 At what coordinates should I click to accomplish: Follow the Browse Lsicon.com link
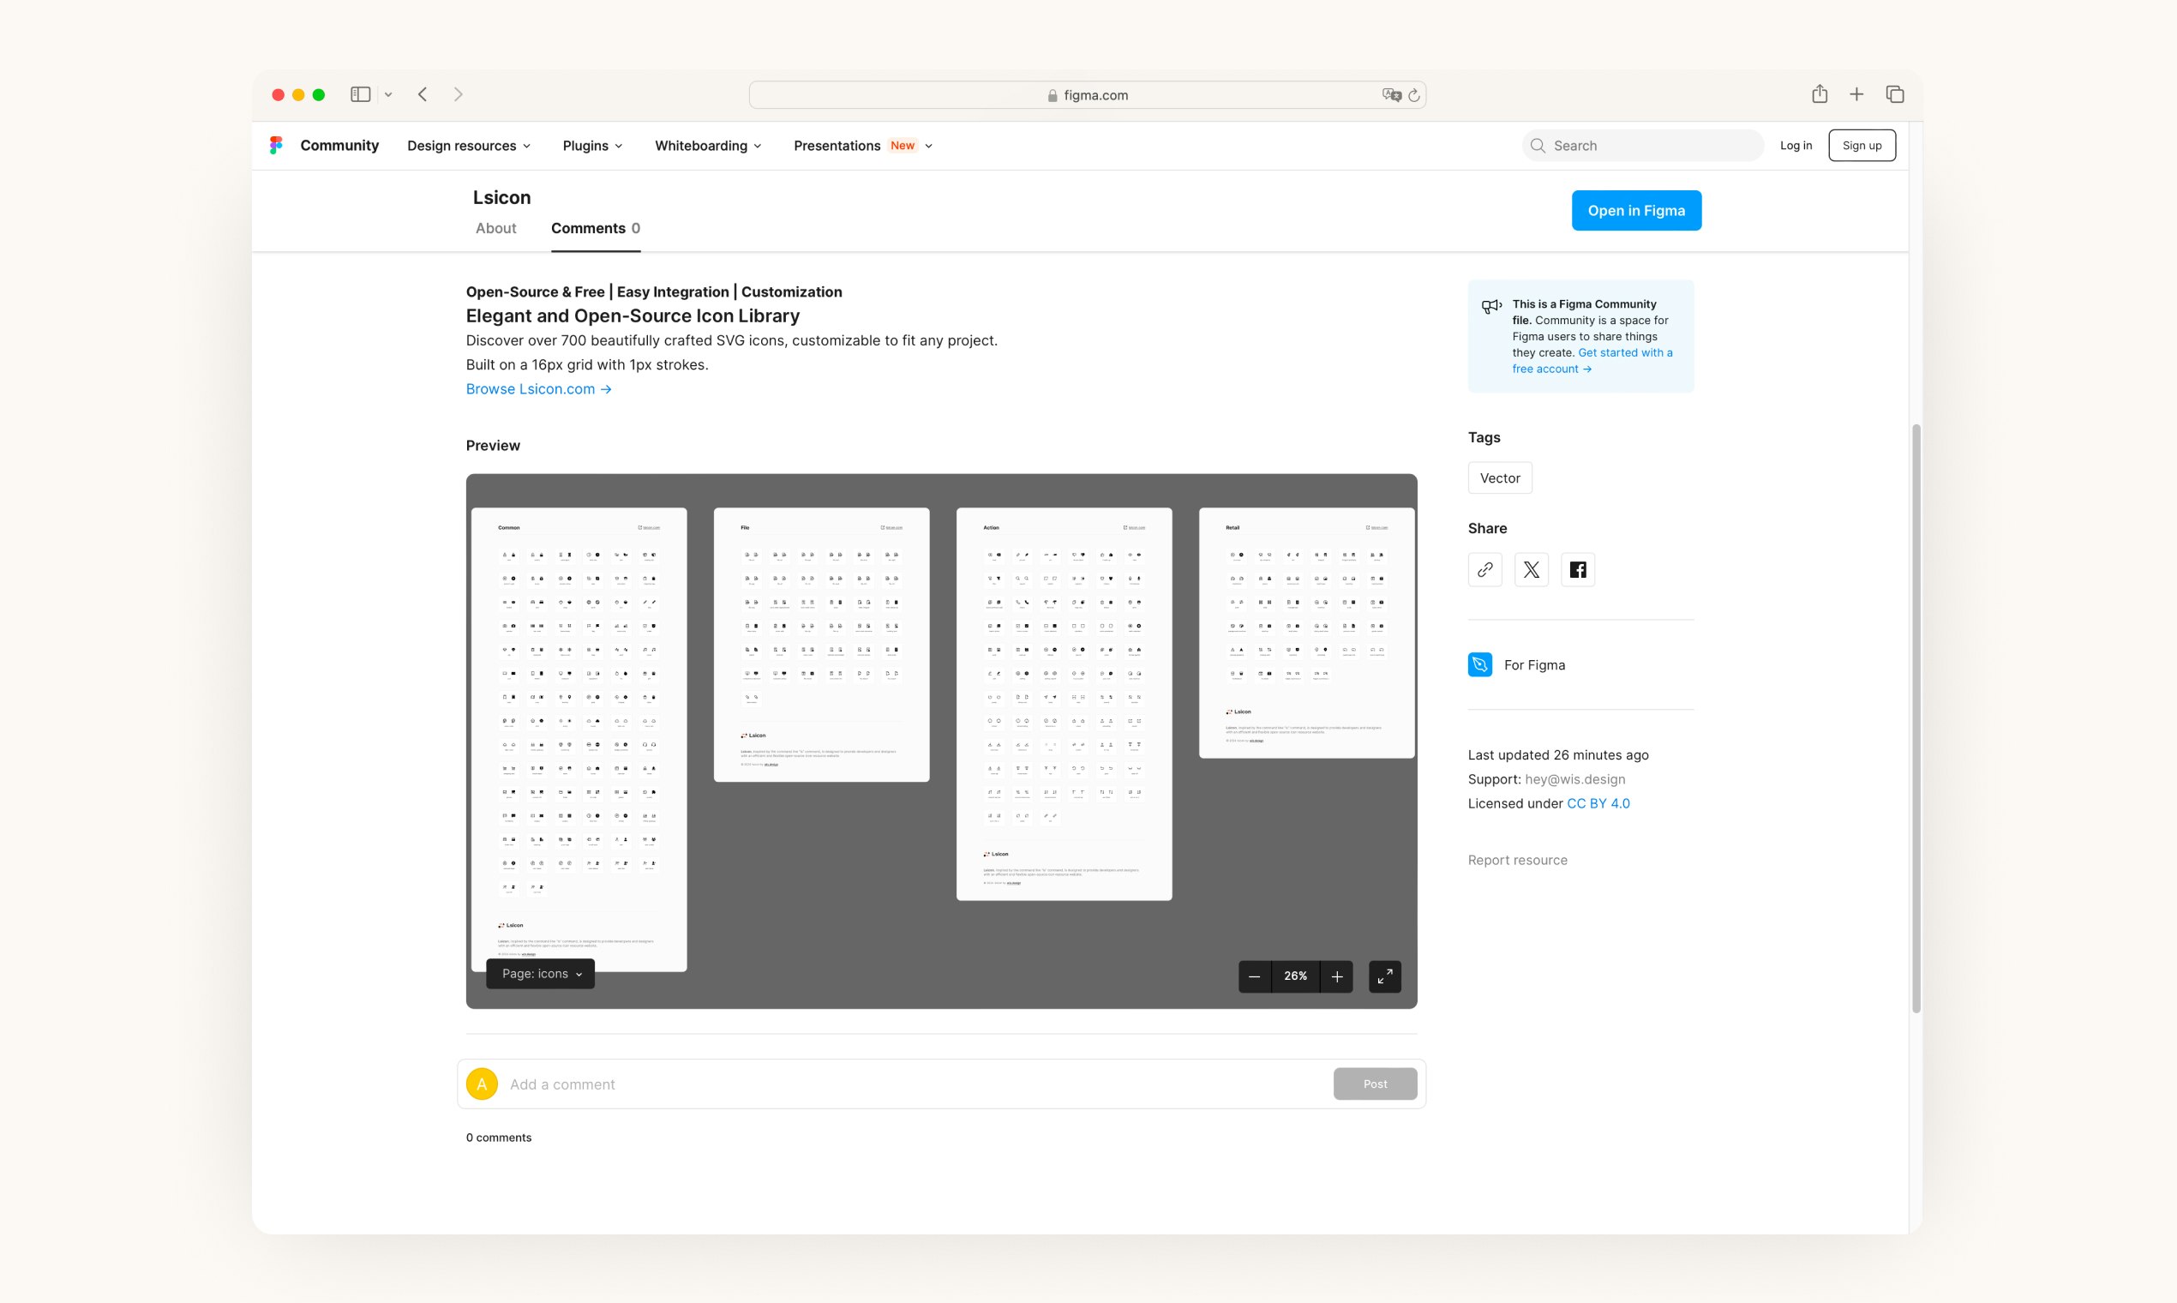539,389
